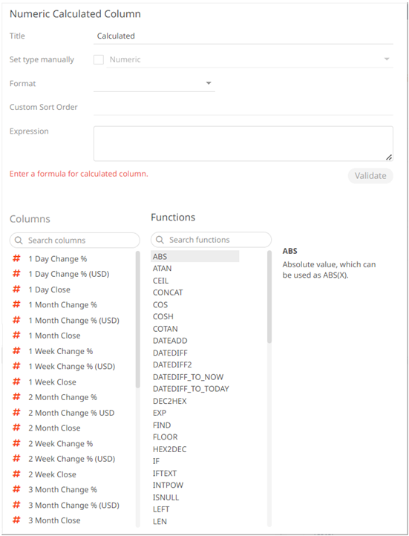Image resolution: width=409 pixels, height=536 pixels.
Task: Click the Title input field
Action: 243,36
